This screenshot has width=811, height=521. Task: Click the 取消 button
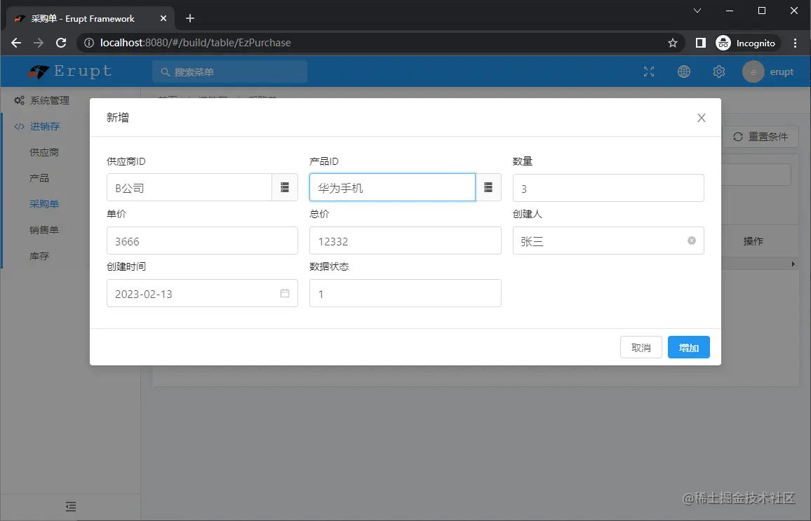point(641,347)
